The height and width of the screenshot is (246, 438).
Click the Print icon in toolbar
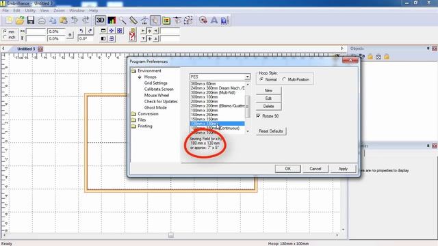pos(42,20)
